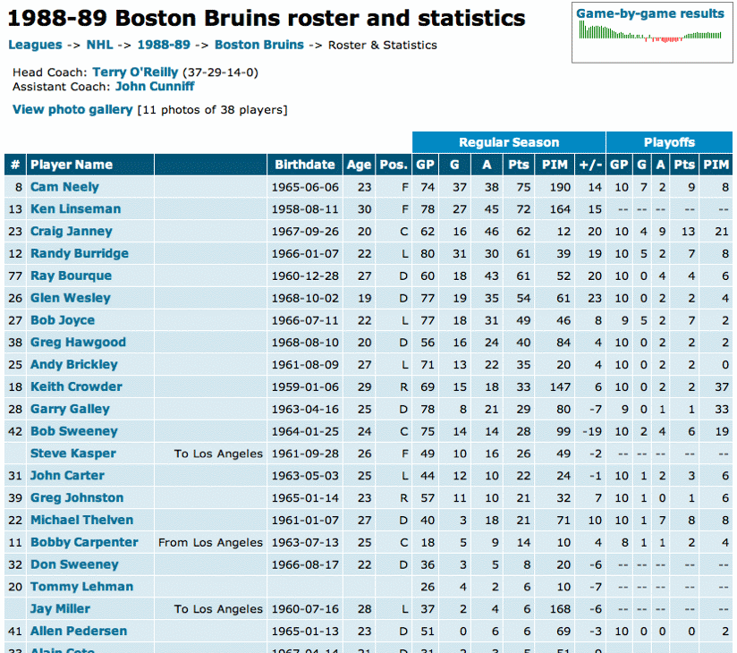Click the playoffs PIM column header
Screen dimensions: 737x653
coord(716,165)
